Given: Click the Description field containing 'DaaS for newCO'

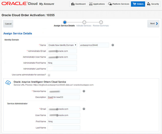Looking at the screenshot, I should (64, 97).
